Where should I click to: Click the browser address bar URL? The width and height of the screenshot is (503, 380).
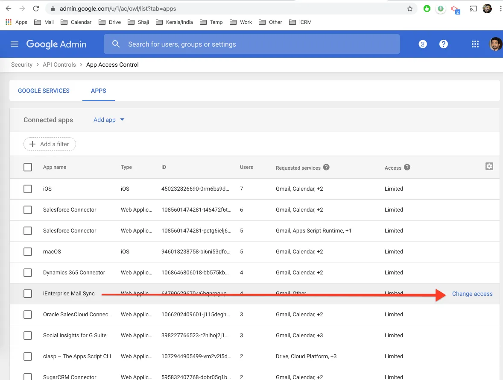[x=118, y=9]
